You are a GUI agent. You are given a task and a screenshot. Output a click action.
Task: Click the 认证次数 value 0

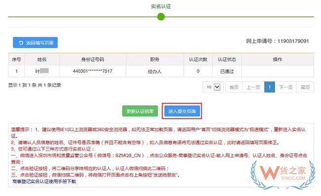[x=198, y=71]
